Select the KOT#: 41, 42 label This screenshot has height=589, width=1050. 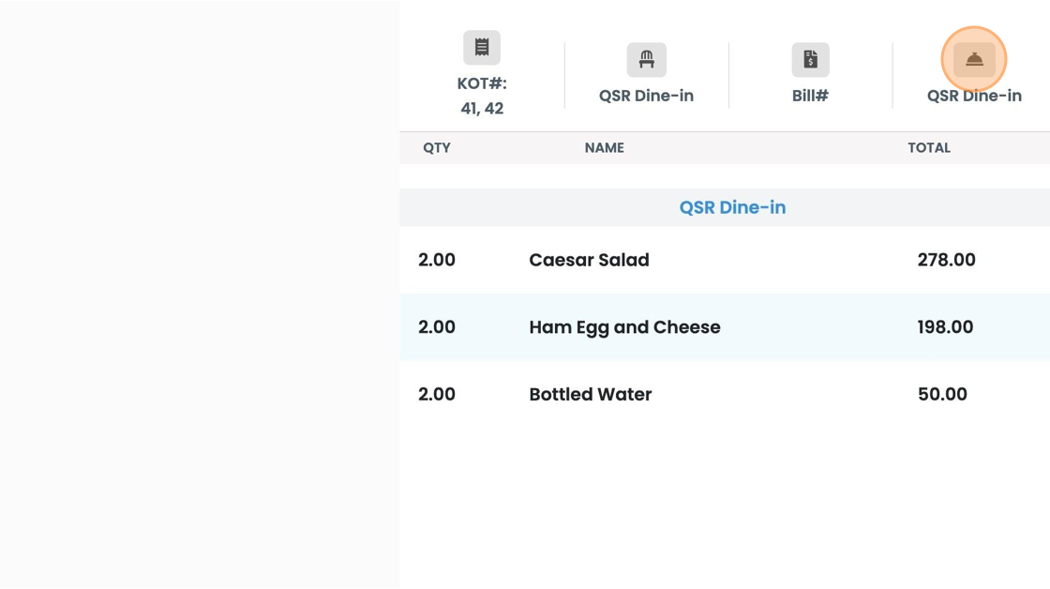[482, 96]
